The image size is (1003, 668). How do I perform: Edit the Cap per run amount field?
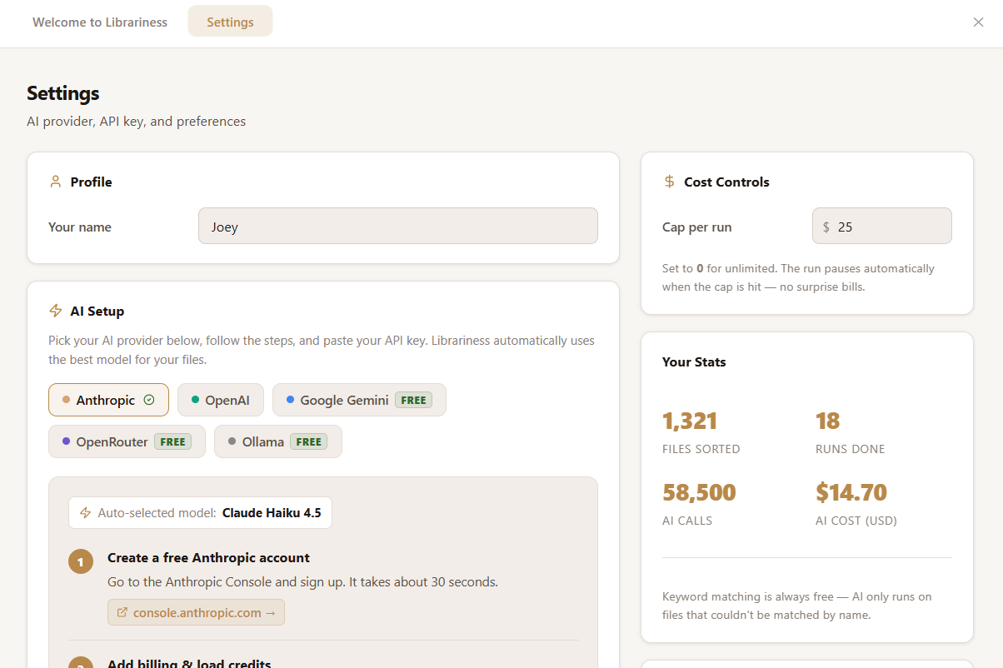click(882, 226)
